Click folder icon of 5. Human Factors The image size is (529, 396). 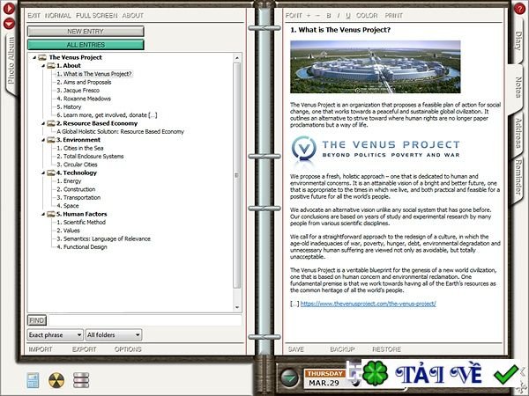click(51, 214)
